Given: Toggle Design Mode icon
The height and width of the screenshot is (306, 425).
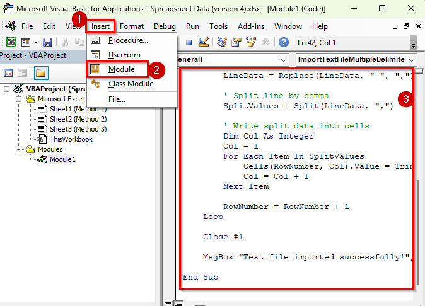Looking at the screenshot, I should click(204, 42).
